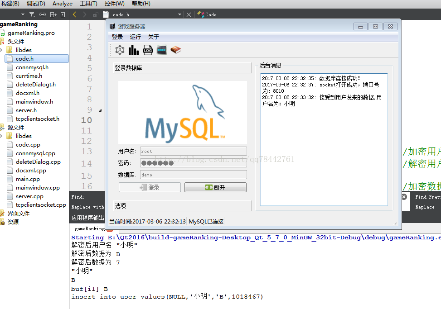
Task: Click the 密码 password field
Action: tap(194, 163)
